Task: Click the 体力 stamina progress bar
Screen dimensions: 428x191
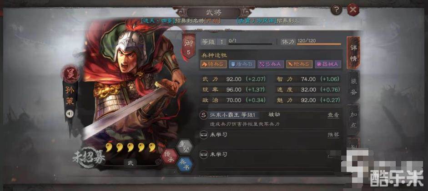Action: [319, 44]
